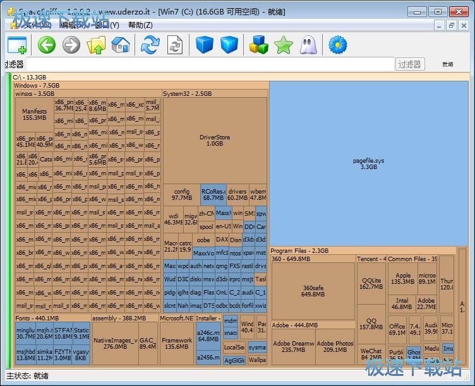Show more detail with wireframe cube
Screen dimensions: 475x386
click(229, 45)
